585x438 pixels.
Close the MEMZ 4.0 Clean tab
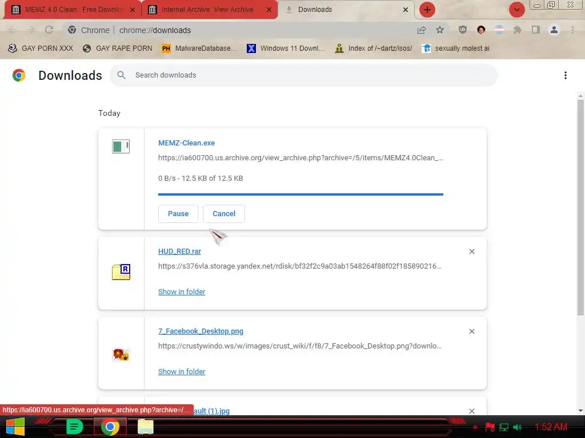pyautogui.click(x=133, y=10)
